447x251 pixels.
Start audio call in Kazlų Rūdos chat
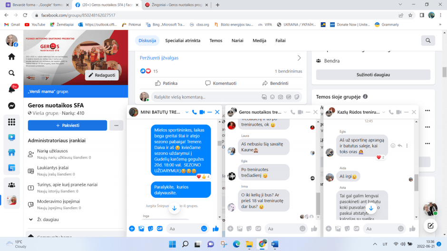[x=391, y=112]
